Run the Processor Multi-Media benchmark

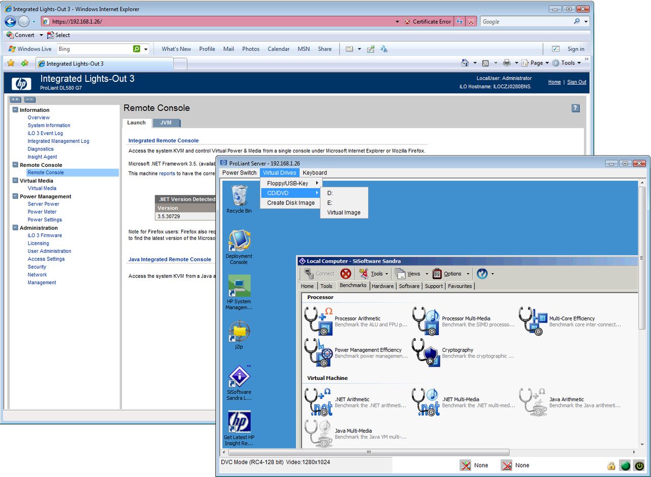(463, 321)
